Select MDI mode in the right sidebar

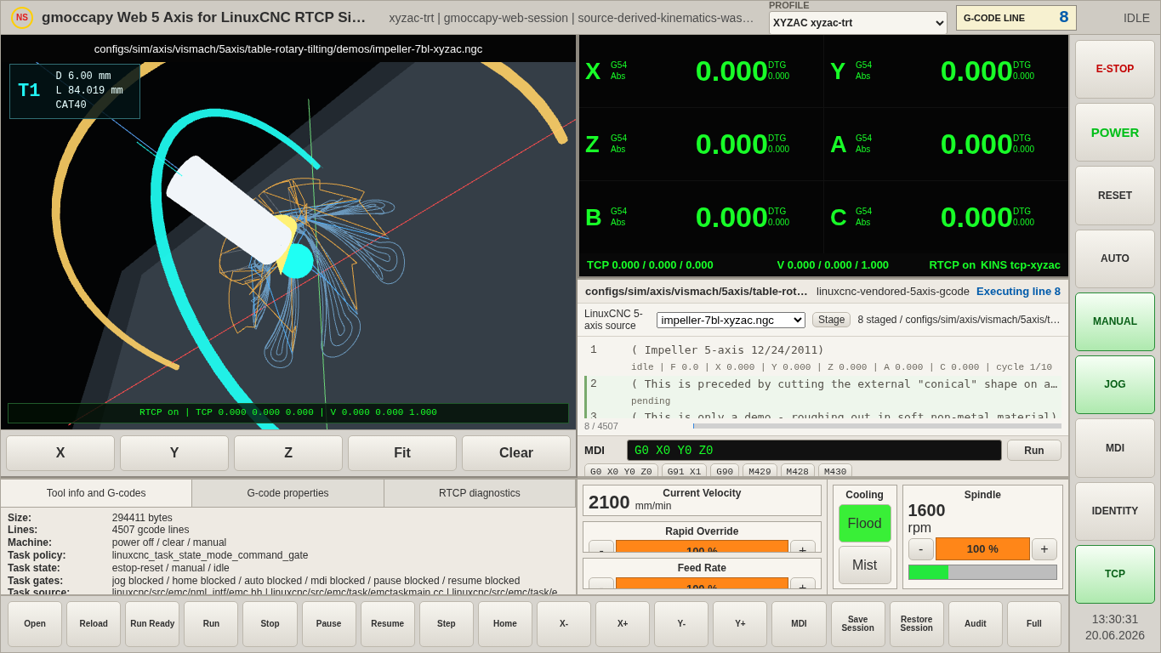[x=1114, y=447]
